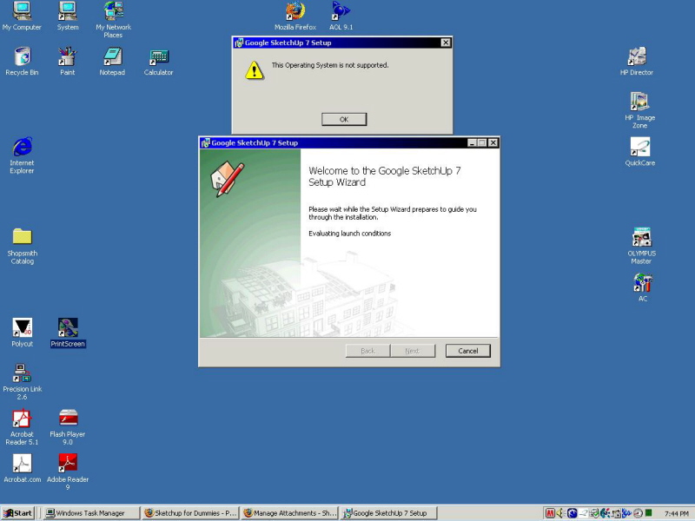Image resolution: width=695 pixels, height=521 pixels.
Task: Click the SketchUp house and pencil logo
Action: pyautogui.click(x=227, y=179)
